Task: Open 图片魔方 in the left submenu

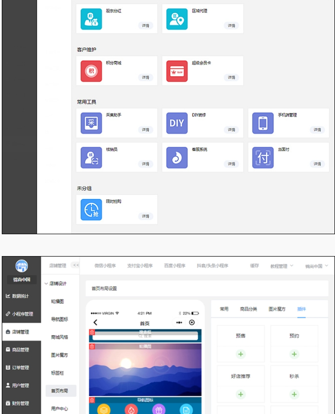Action: (60, 355)
